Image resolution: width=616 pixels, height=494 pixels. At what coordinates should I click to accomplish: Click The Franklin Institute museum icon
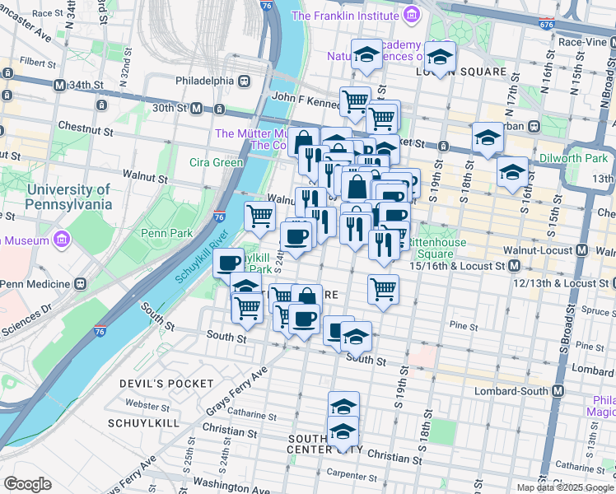coord(411,16)
